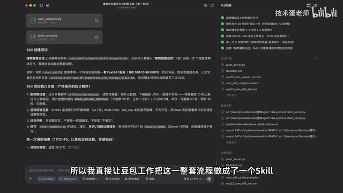Open the 插件 dropdown
Screen dimensions: 343x193
[x=150, y=179]
